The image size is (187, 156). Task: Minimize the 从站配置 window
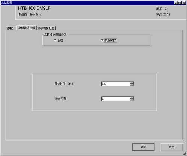click(176, 3)
